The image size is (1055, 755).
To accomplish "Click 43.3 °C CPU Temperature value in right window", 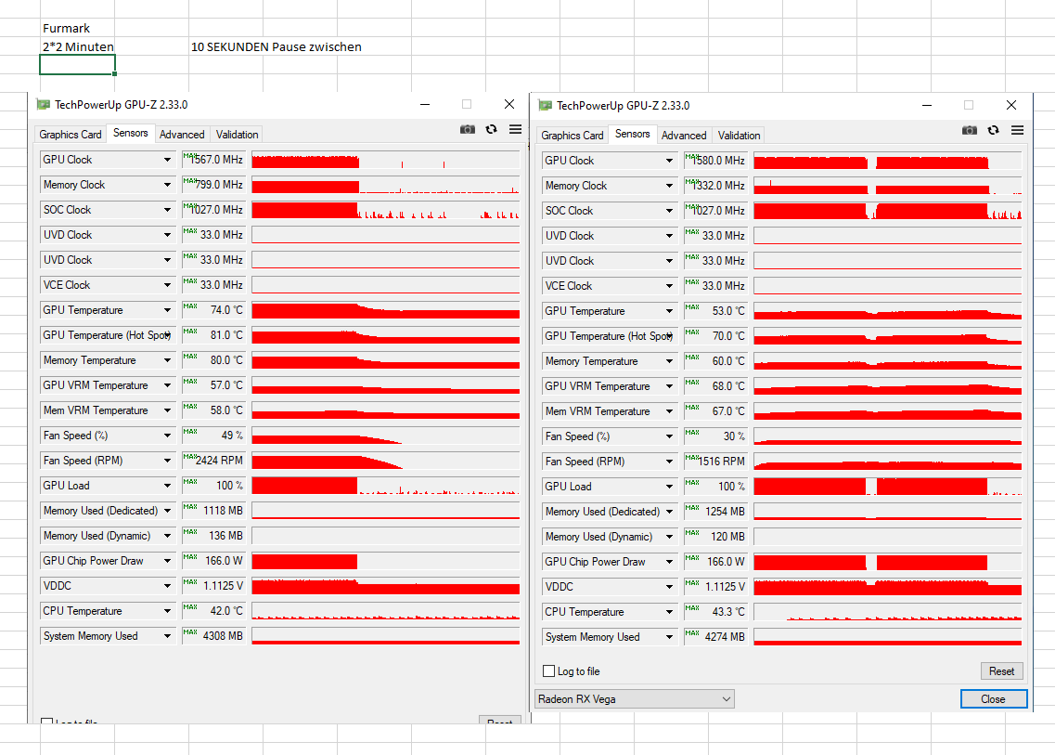I will [x=715, y=612].
